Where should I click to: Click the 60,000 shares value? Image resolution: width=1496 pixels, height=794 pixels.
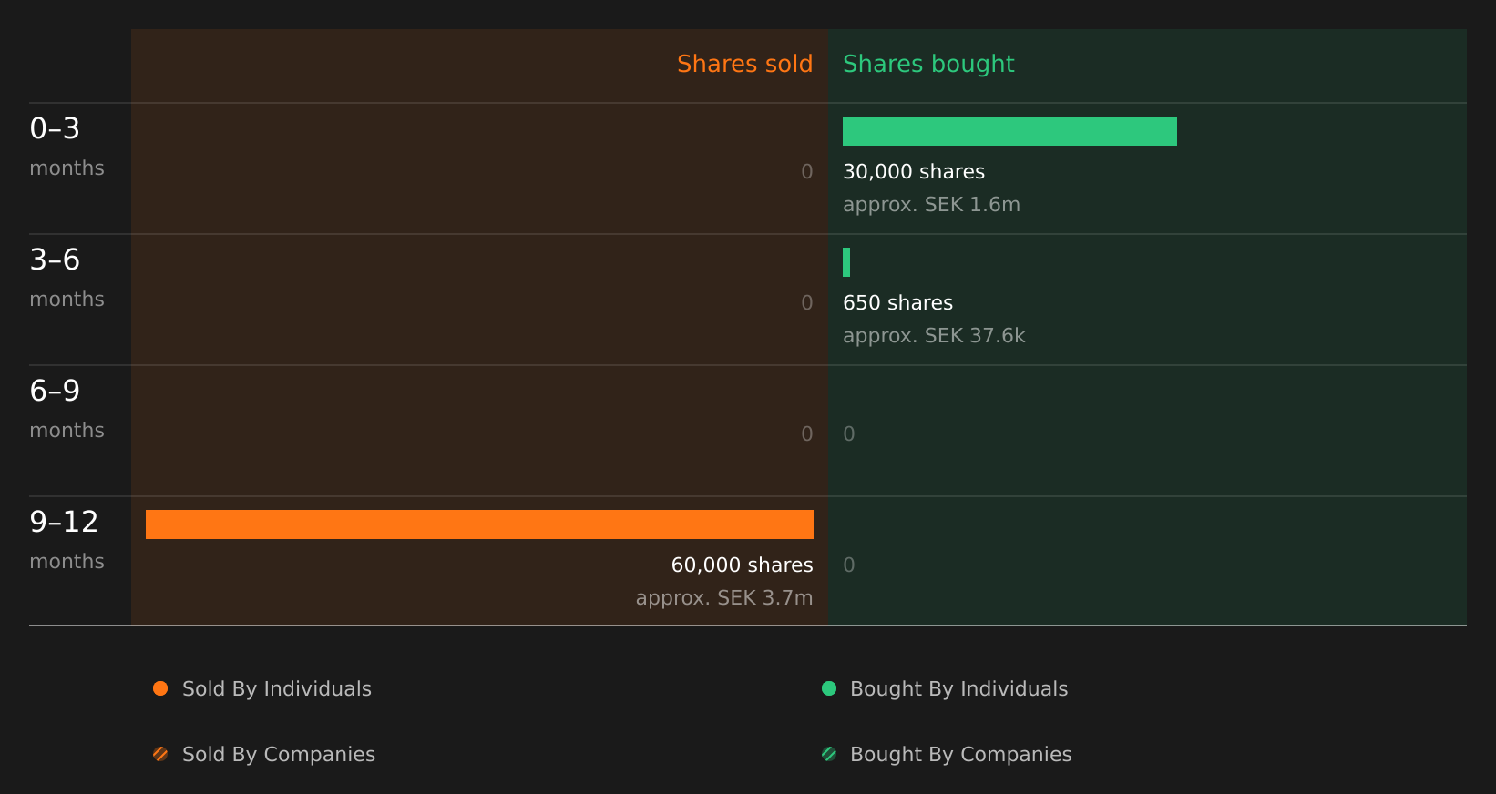(x=743, y=565)
